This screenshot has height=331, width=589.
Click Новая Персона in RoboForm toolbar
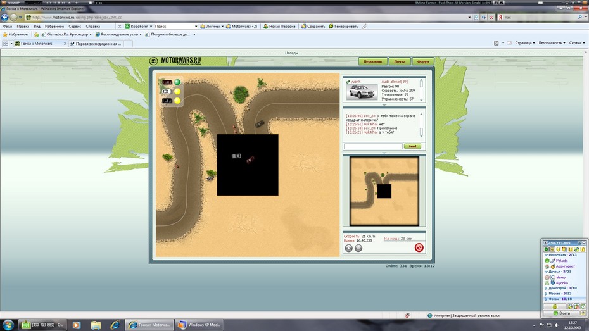pos(279,27)
